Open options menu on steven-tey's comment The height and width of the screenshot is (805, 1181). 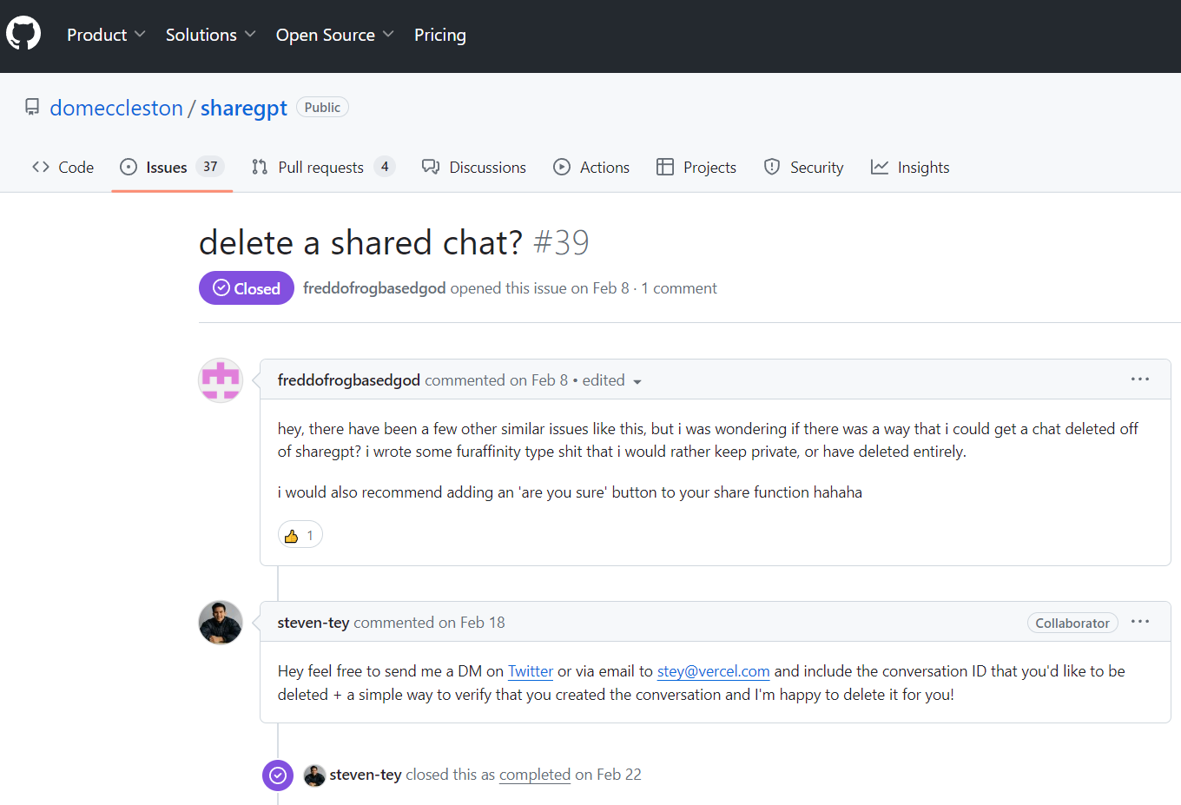tap(1140, 621)
